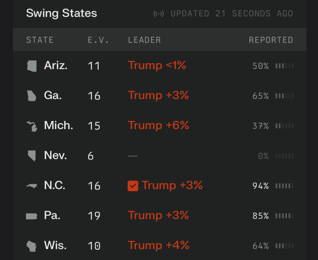The image size is (318, 260).
Task: Click the Nevada state shape icon
Action: [x=32, y=155]
